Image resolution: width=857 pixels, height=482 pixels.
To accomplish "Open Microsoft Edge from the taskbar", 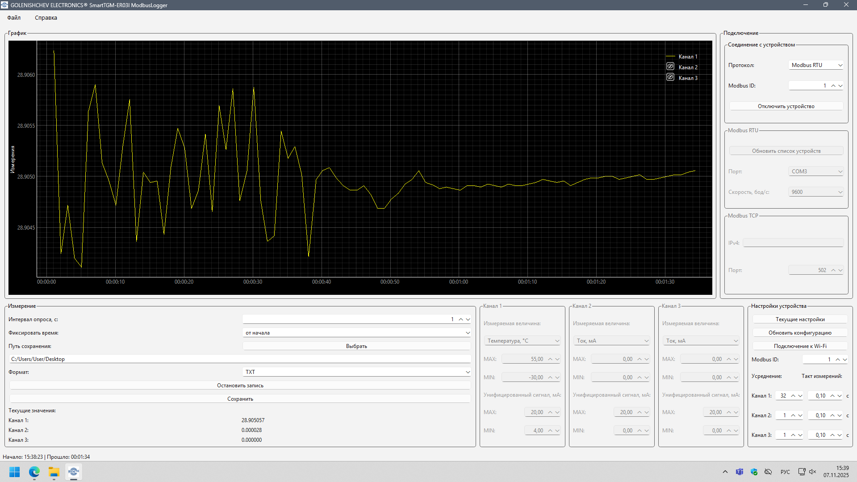I will (x=34, y=472).
